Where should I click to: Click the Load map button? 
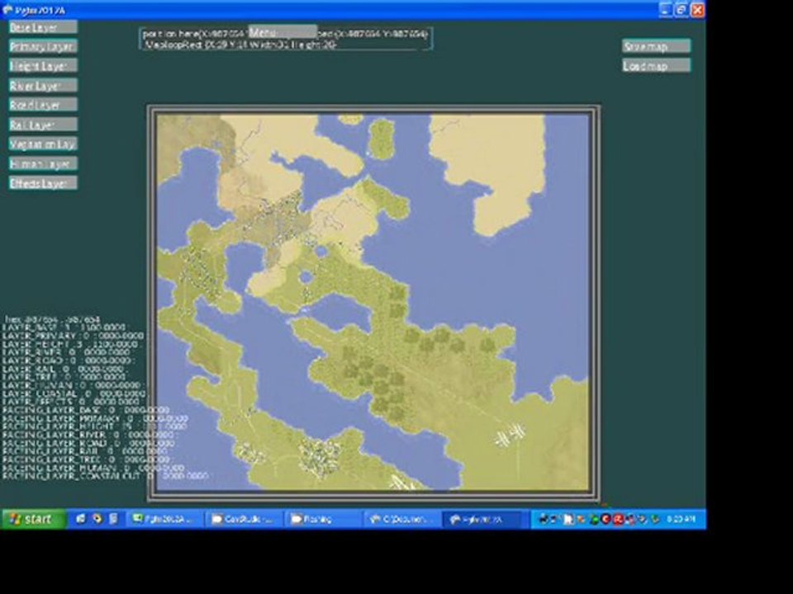[656, 66]
